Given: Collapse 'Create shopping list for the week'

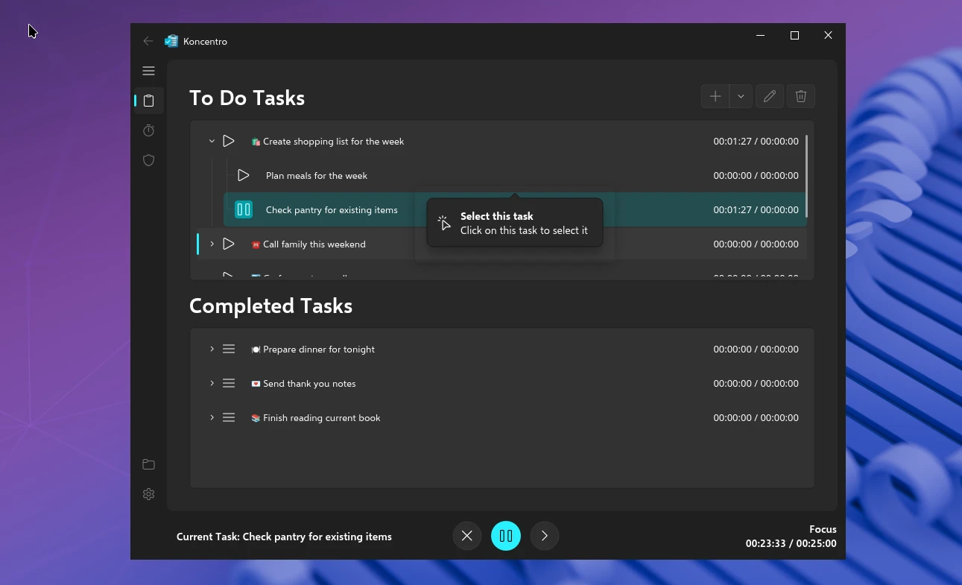Looking at the screenshot, I should click(212, 141).
